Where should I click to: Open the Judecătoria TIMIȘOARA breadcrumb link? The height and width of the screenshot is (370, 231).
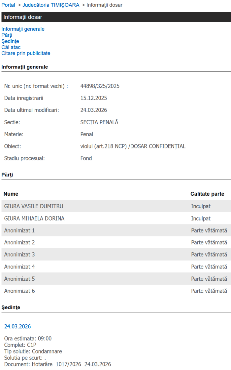coord(51,5)
